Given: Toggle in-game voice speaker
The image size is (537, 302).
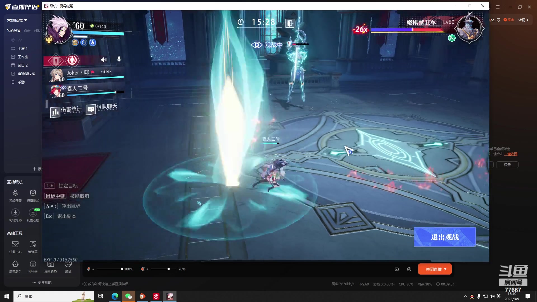Looking at the screenshot, I should pos(104,59).
